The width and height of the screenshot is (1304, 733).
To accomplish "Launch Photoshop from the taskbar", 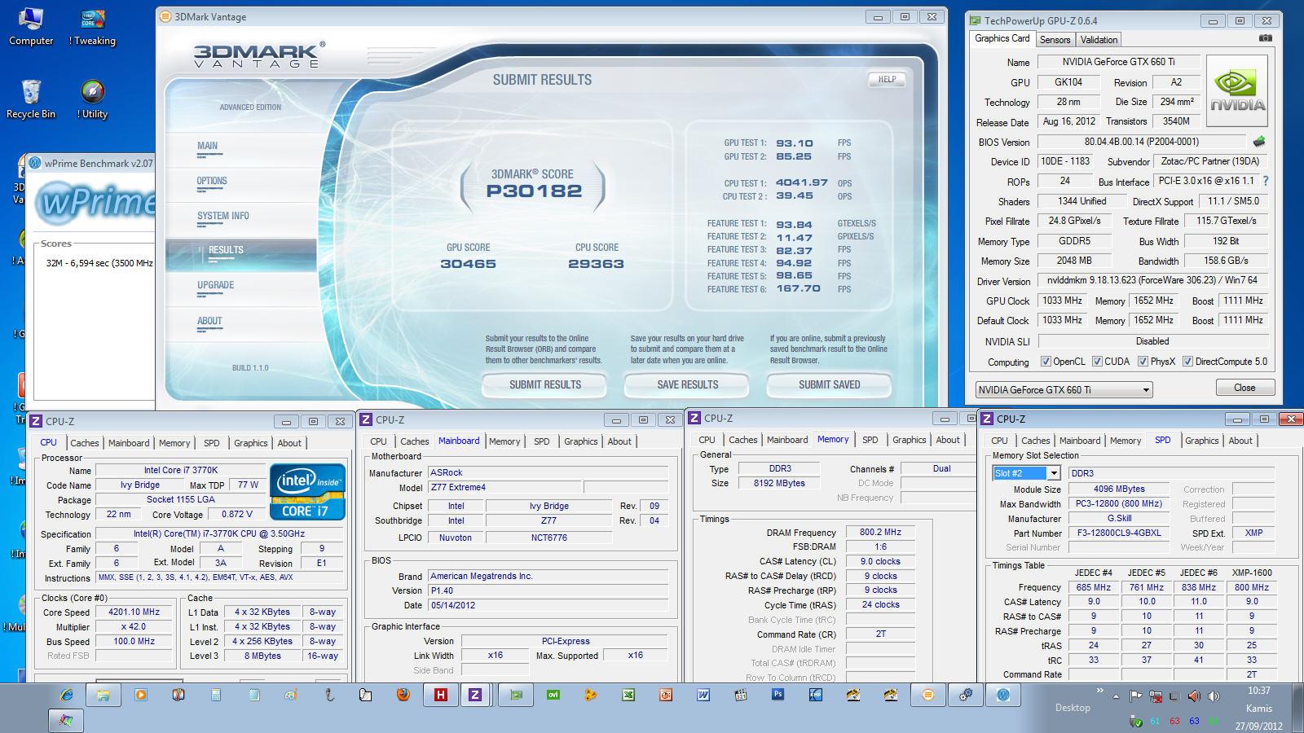I will [x=778, y=695].
